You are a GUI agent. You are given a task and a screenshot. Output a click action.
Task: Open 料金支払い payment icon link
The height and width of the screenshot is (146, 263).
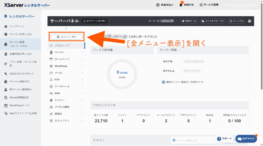click(165, 5)
